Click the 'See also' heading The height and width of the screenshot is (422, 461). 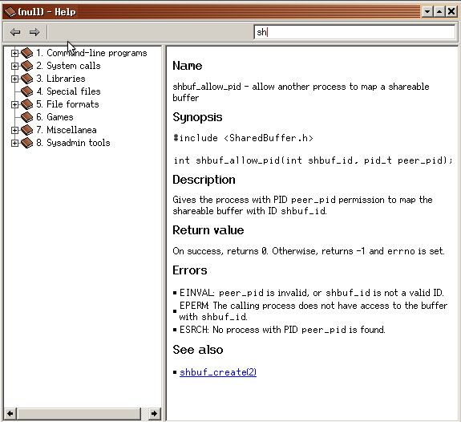tap(197, 350)
